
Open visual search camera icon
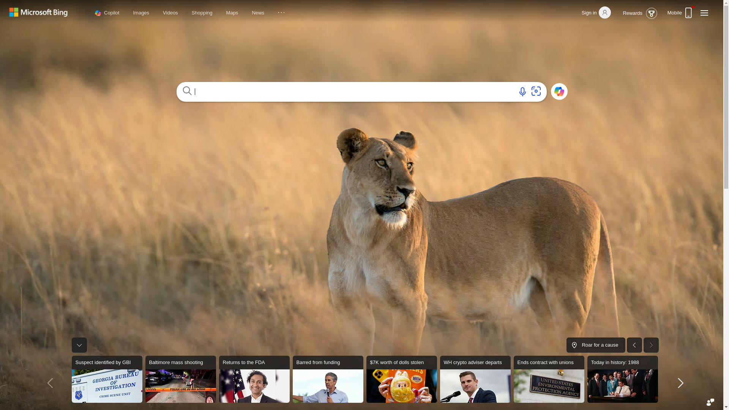point(536,91)
